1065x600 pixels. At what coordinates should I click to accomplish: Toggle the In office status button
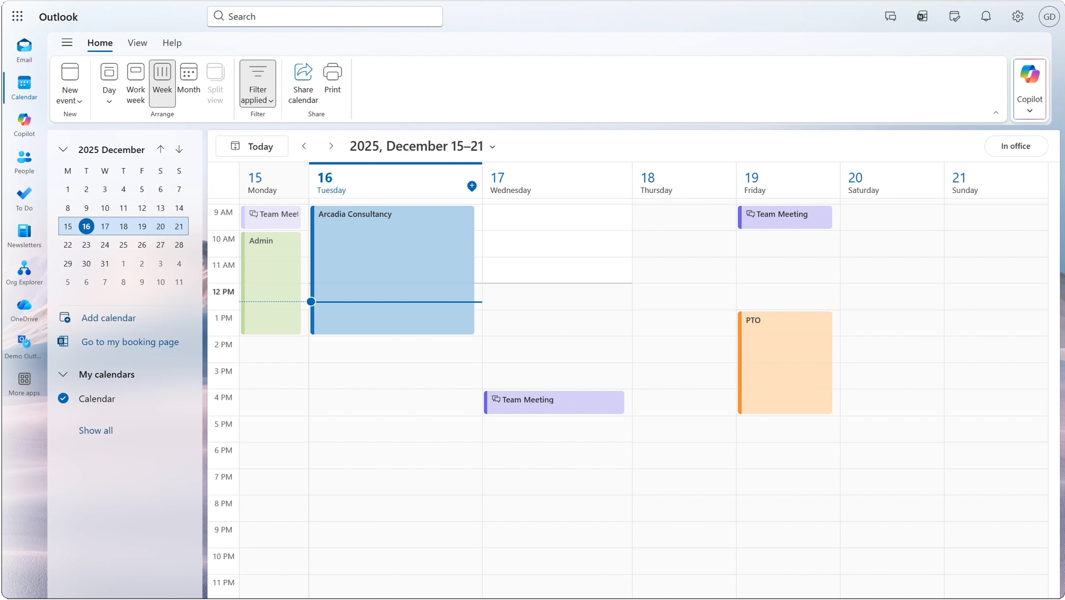click(x=1016, y=146)
